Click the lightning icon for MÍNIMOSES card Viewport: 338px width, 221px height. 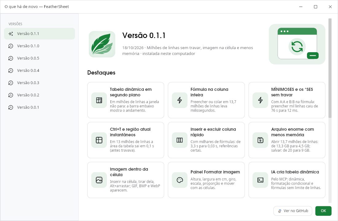260,100
